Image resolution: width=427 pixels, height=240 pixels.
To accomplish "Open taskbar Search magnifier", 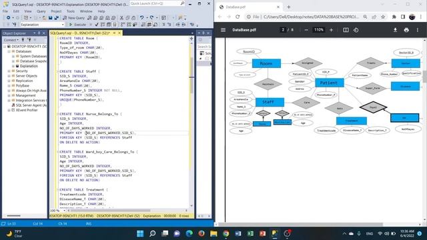I will (153, 233).
